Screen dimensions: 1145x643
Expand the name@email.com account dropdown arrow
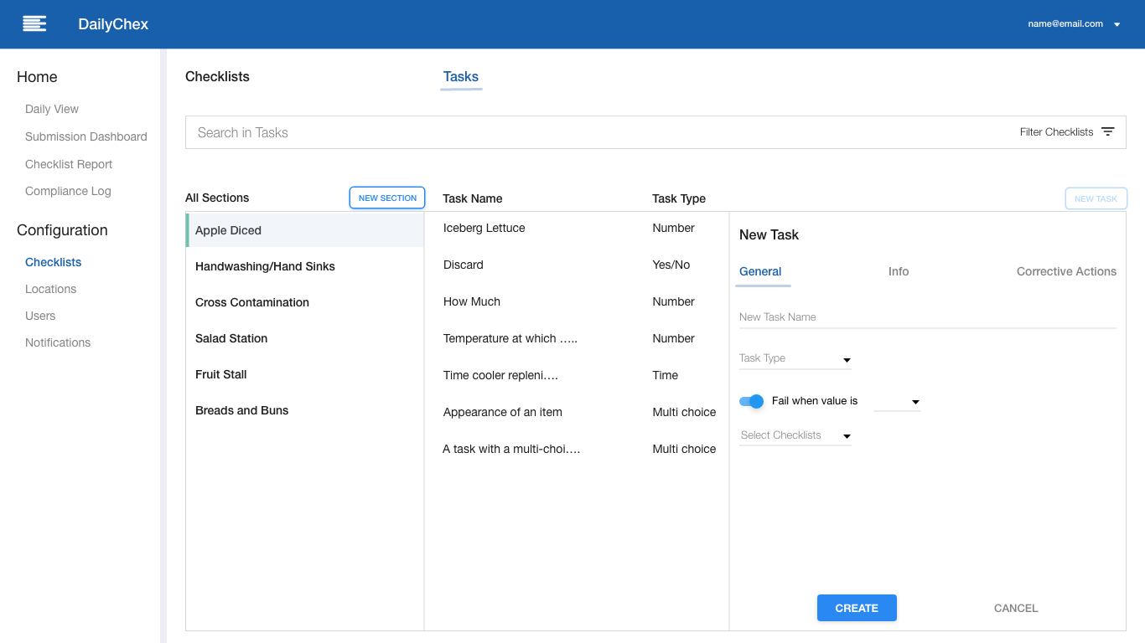click(1117, 25)
